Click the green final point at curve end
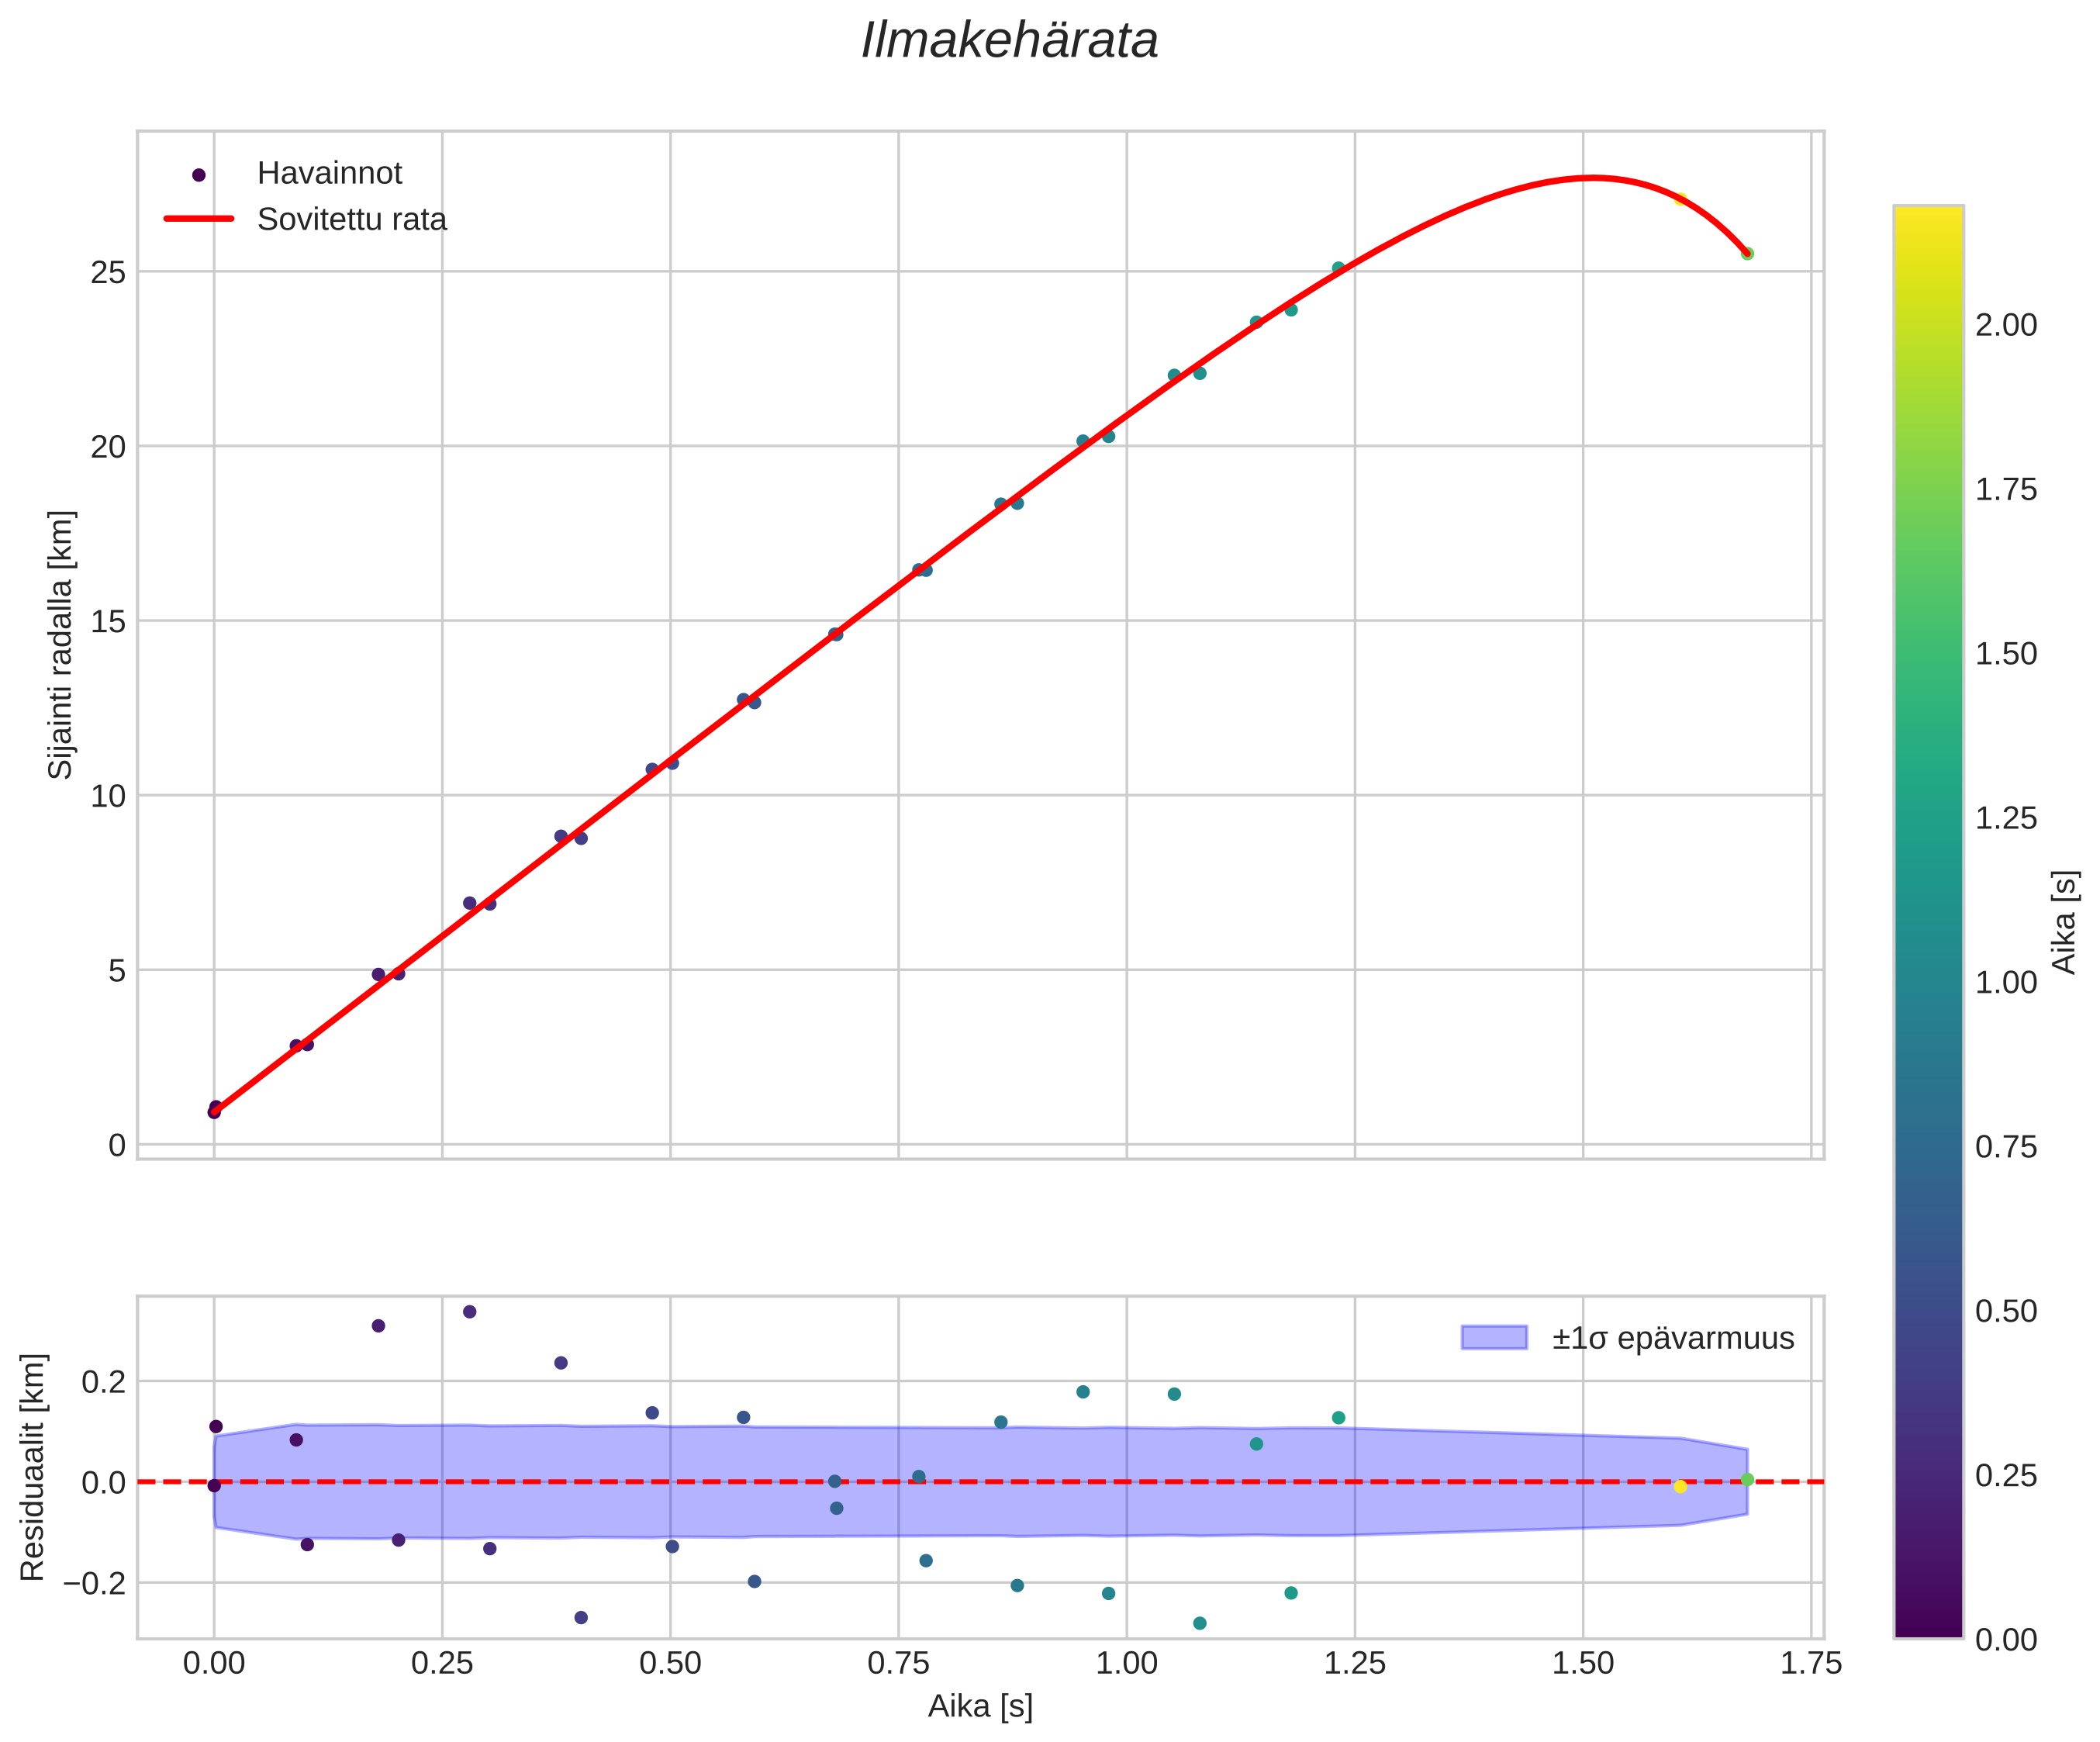 (1747, 254)
